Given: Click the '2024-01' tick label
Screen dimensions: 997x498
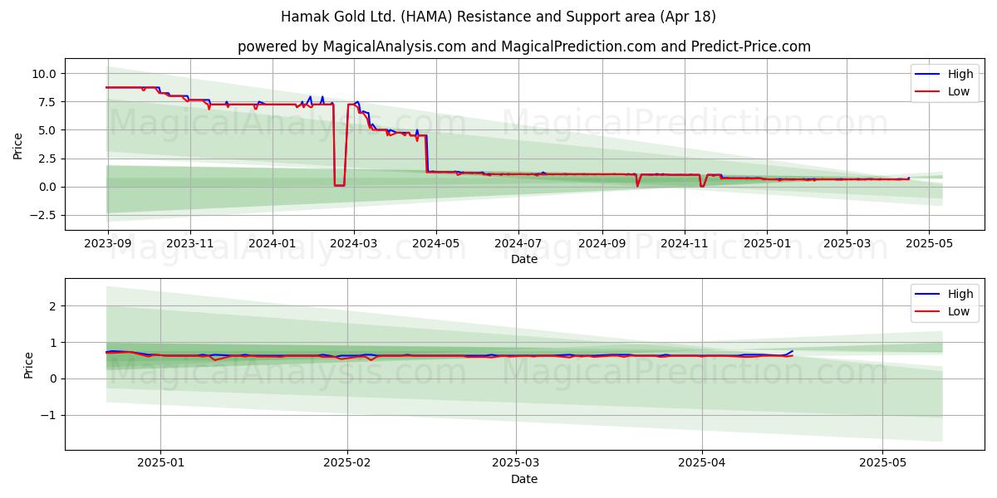Looking at the screenshot, I should [273, 242].
